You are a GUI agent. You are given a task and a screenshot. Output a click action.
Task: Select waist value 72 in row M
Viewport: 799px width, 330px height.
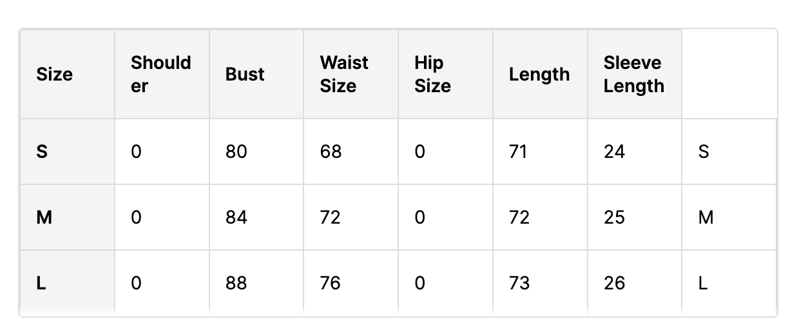tap(331, 218)
